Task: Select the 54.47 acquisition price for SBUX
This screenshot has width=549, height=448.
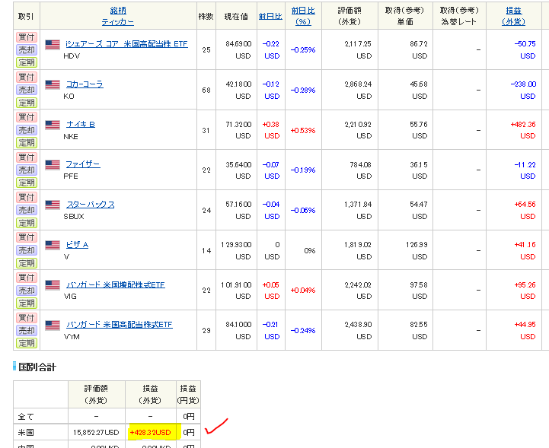Action: tap(418, 205)
